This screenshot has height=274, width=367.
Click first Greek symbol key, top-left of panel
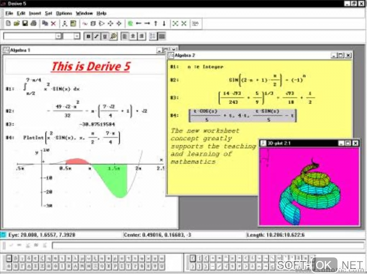point(9,258)
